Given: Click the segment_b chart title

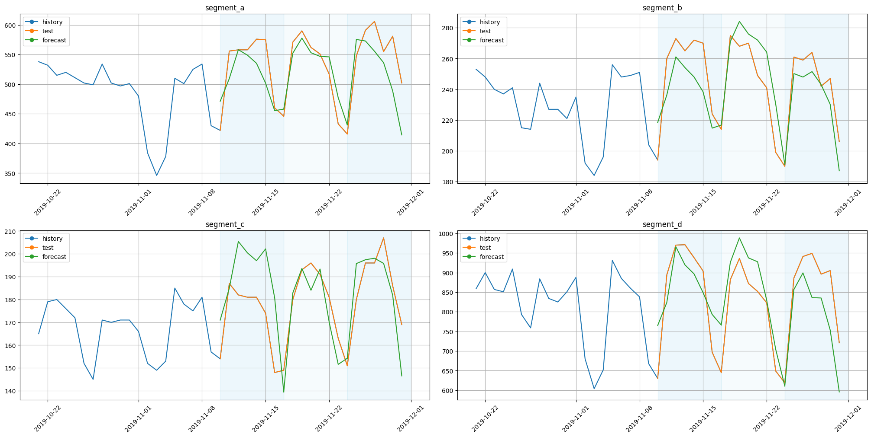Looking at the screenshot, I should (662, 8).
